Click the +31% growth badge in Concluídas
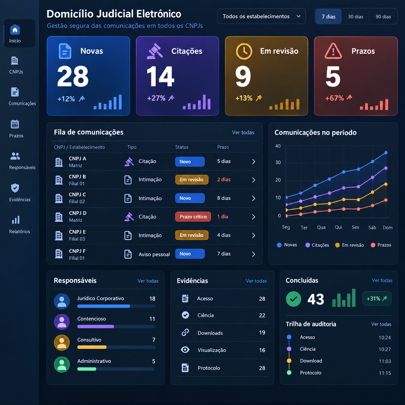 (377, 298)
